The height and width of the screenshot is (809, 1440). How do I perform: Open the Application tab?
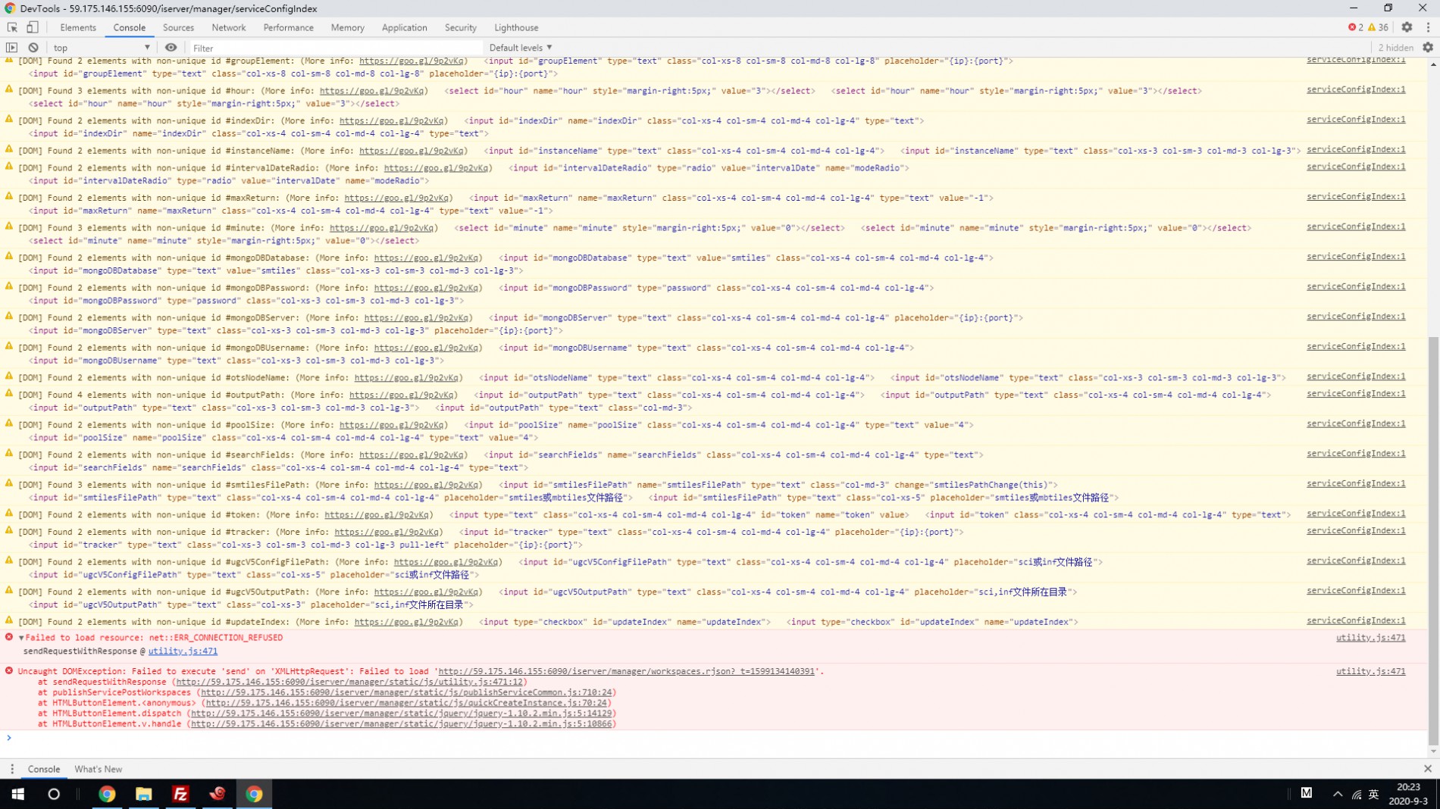tap(404, 27)
